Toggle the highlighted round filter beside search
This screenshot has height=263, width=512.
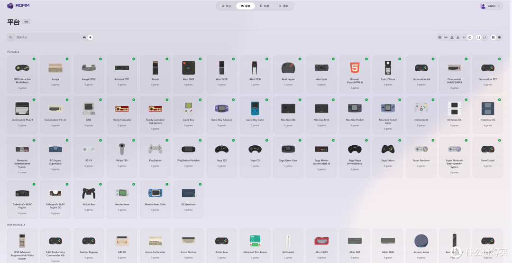point(91,38)
